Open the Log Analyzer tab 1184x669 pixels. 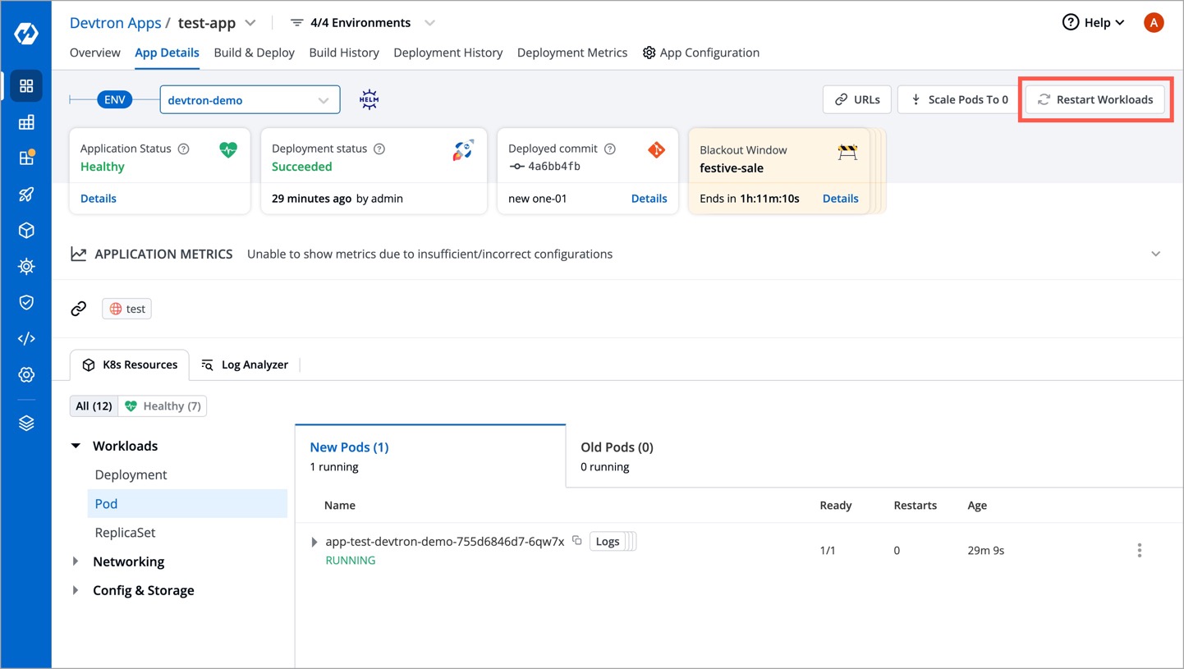pyautogui.click(x=245, y=364)
